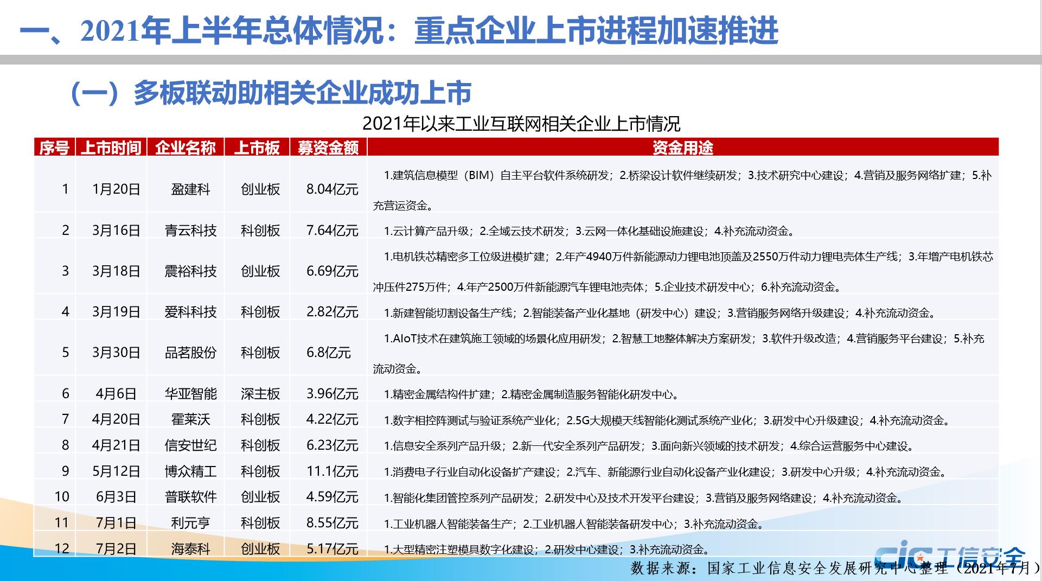Screen dimensions: 1042x581
Task: Click table caption 2021年以来工业互联网相关企业上市情况
Action: pyautogui.click(x=521, y=124)
